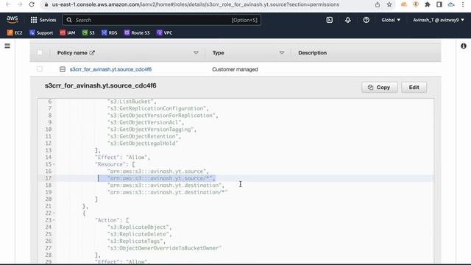Edit the s3crr policy
Viewport: 471px width, 265px height.
414,87
